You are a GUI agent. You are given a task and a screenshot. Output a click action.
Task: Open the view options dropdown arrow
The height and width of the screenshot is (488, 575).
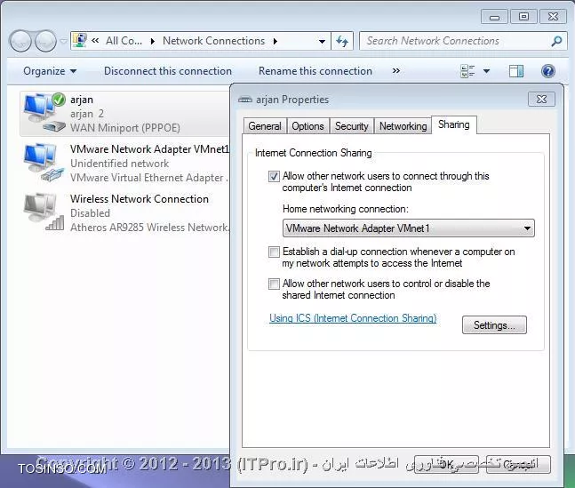[x=486, y=71]
